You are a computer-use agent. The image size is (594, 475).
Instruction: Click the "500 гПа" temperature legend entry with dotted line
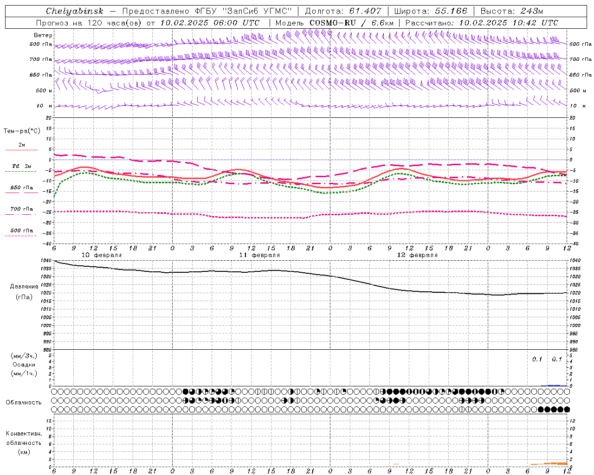click(22, 231)
